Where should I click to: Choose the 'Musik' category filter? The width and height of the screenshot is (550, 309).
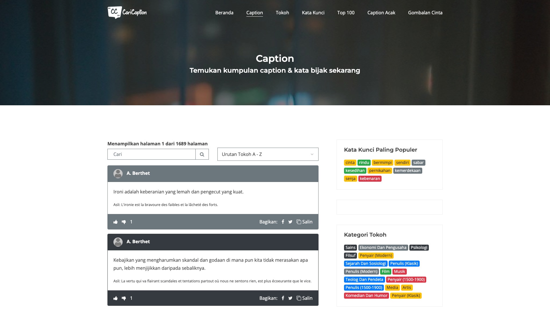399,272
